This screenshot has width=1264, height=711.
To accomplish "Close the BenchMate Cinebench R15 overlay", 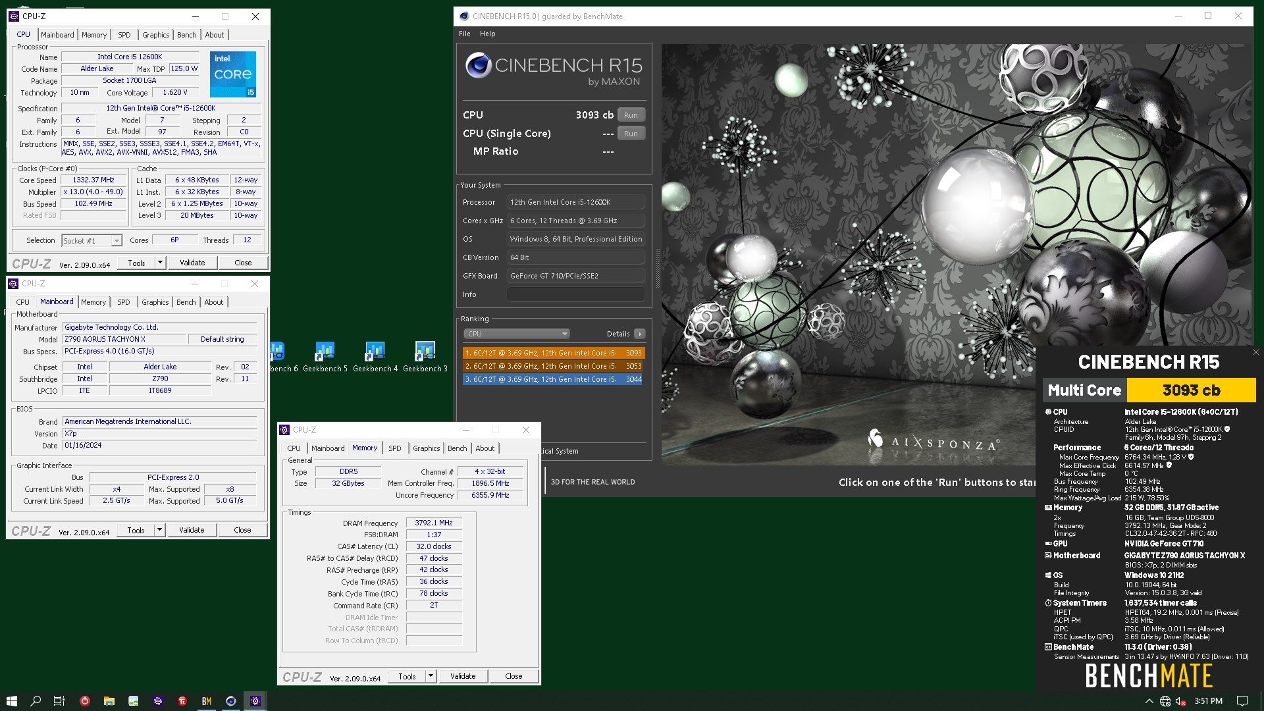I will 1255,352.
